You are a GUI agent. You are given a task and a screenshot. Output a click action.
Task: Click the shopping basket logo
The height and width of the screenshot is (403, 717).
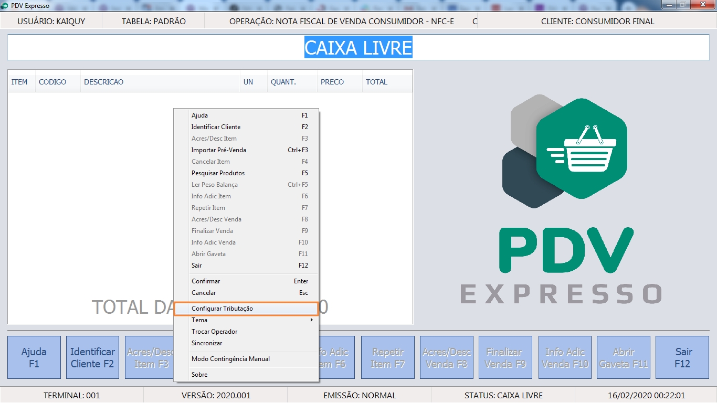click(582, 149)
